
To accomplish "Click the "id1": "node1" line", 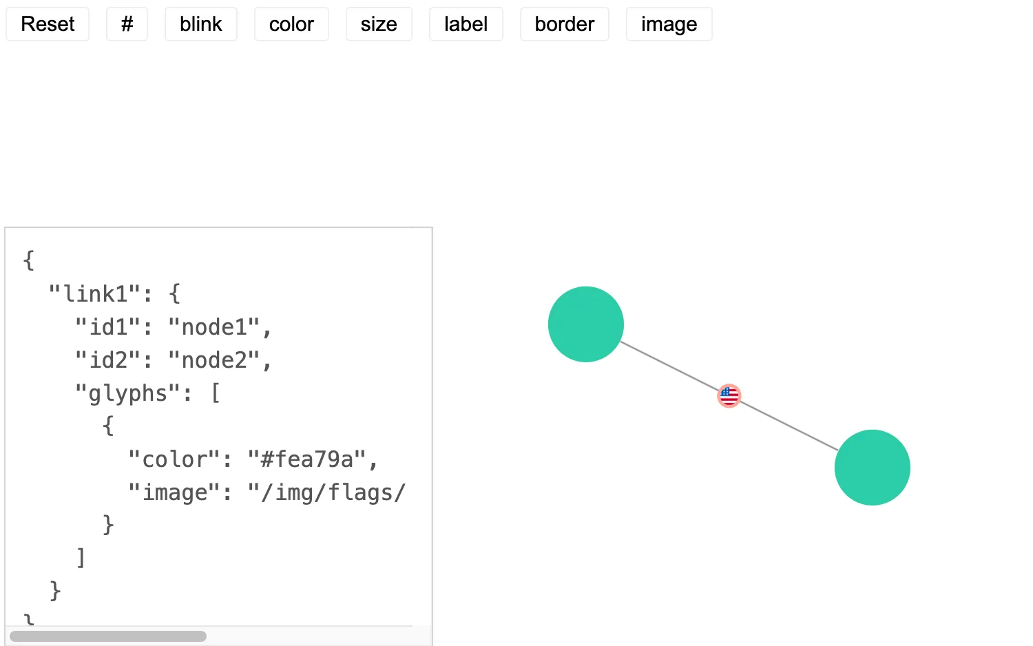I will point(174,327).
